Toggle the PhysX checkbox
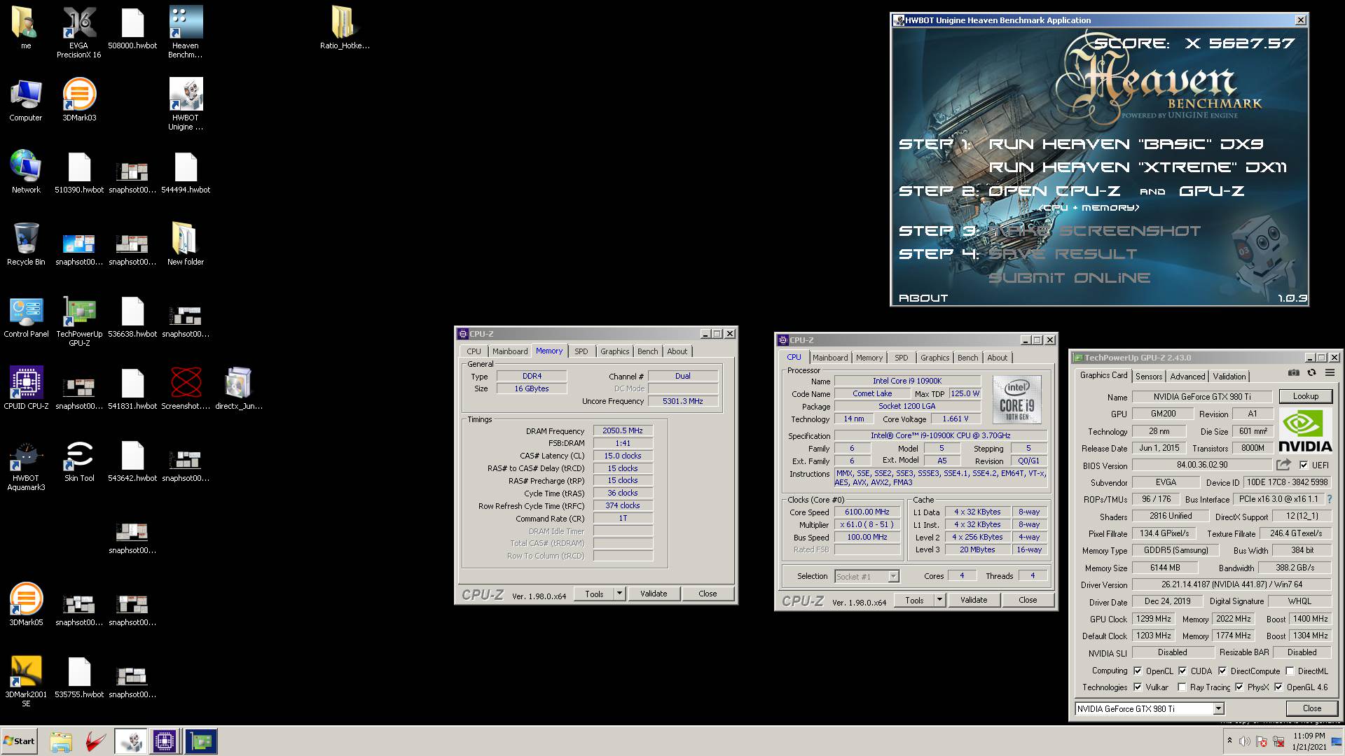Viewport: 1345px width, 756px height. (1239, 687)
